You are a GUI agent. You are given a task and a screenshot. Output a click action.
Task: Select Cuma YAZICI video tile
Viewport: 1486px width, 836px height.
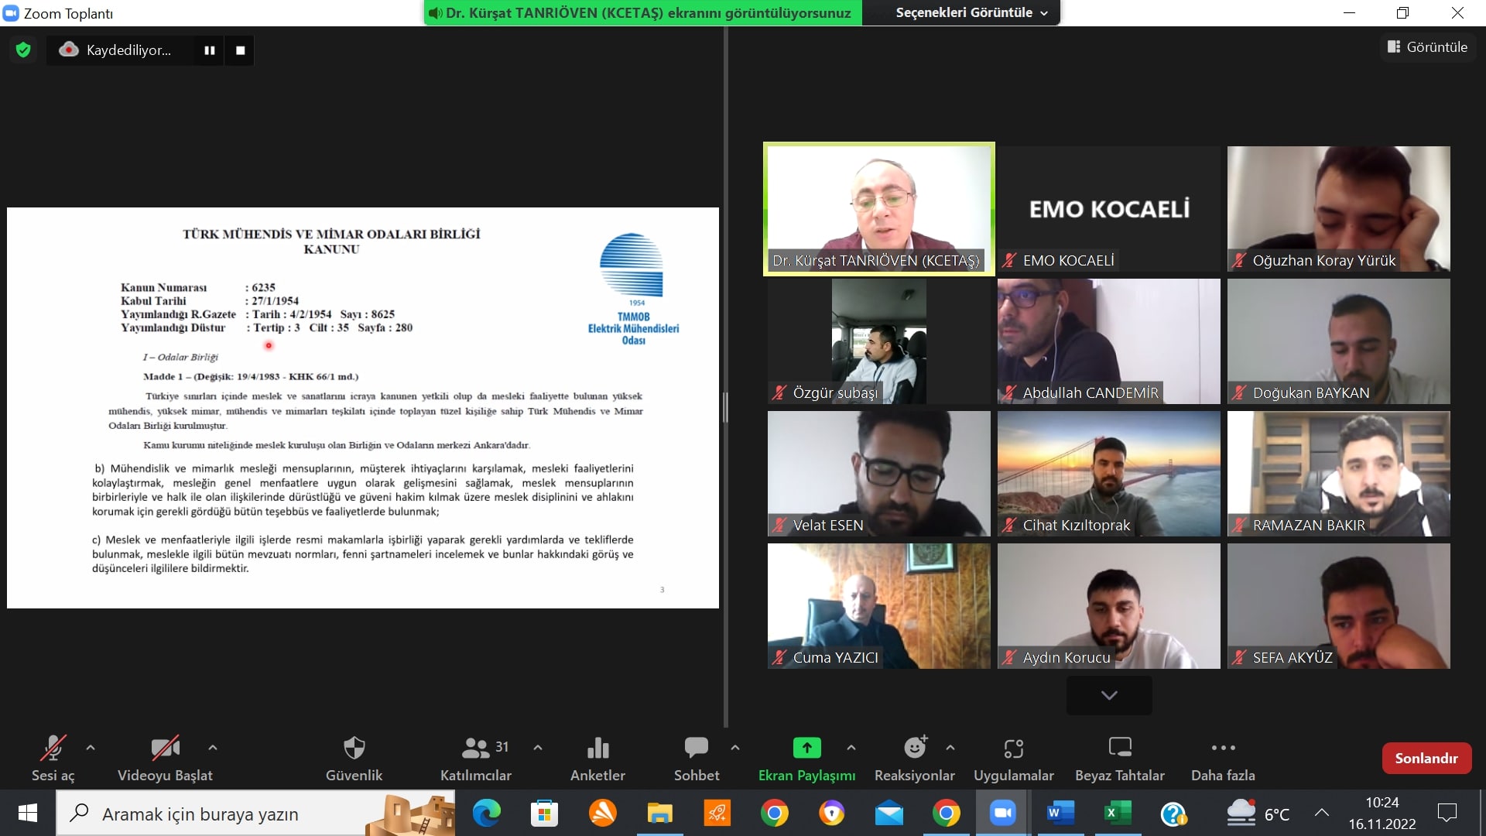(x=878, y=606)
